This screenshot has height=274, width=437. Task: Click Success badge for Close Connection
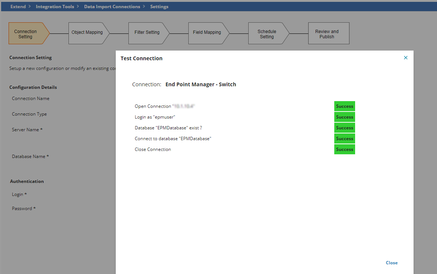[344, 149]
